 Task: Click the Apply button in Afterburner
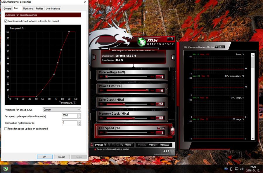coord(143,145)
